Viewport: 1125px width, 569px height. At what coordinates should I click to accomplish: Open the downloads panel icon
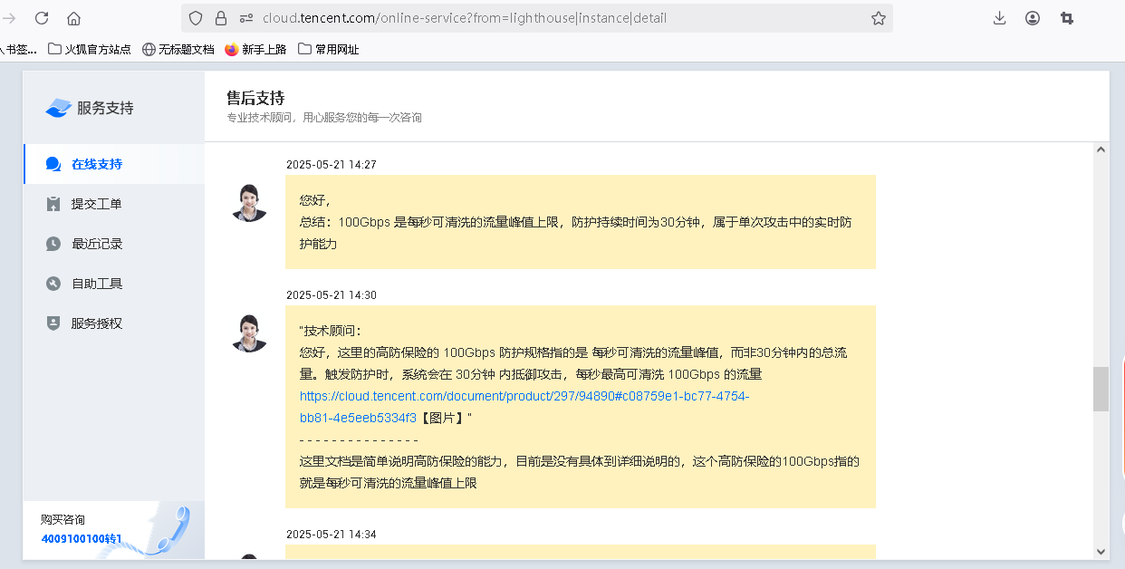(x=1000, y=18)
